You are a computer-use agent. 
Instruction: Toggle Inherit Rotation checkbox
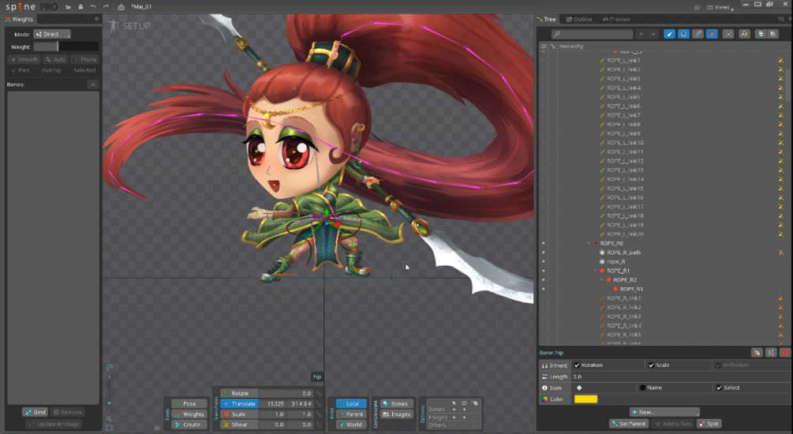[x=577, y=365]
